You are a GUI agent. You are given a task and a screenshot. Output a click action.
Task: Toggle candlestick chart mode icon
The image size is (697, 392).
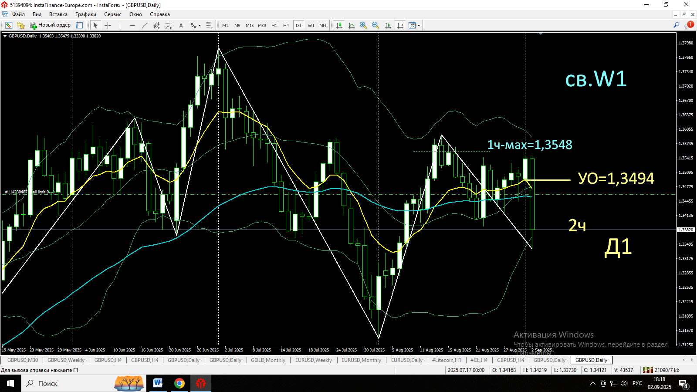pyautogui.click(x=339, y=25)
